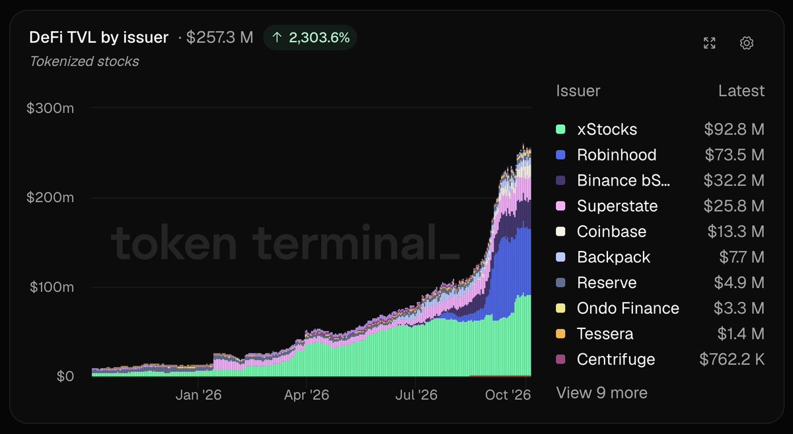Click the $300m y-axis label
The image size is (793, 434).
coord(50,108)
